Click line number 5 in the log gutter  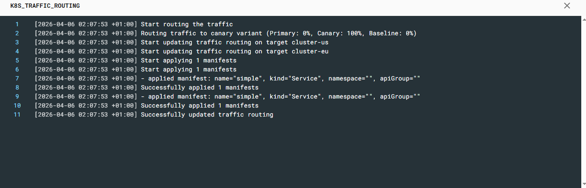click(17, 60)
